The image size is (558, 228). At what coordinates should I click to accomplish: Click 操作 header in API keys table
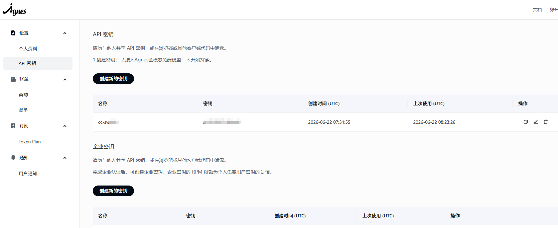523,104
